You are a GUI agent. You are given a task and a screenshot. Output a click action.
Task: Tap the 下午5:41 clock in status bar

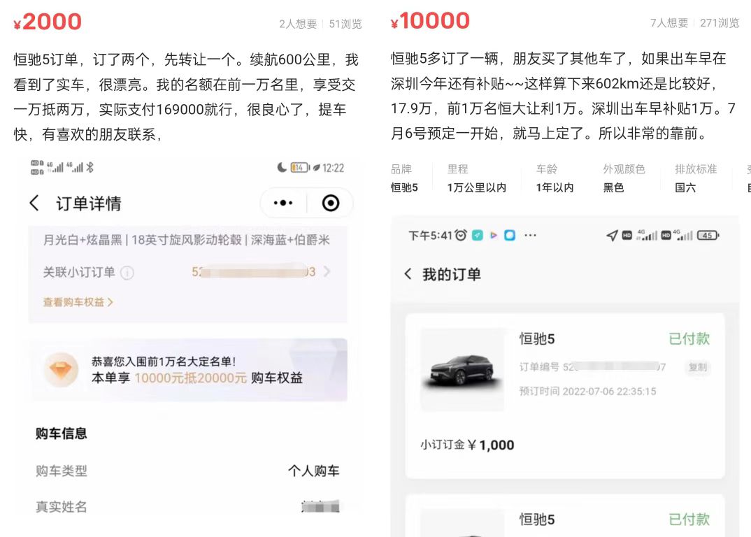tap(430, 235)
